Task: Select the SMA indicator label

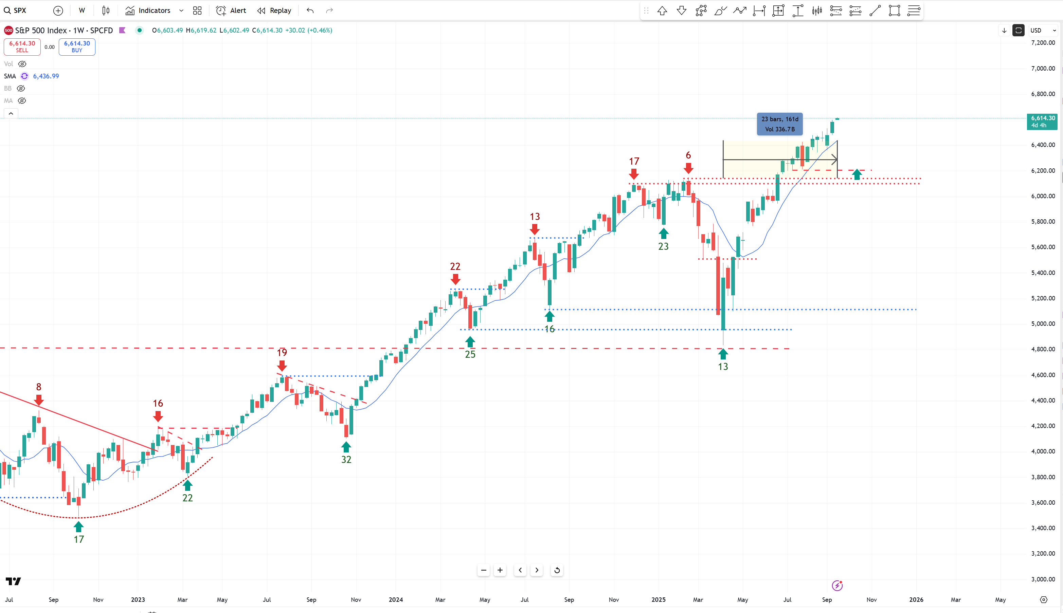Action: point(10,76)
